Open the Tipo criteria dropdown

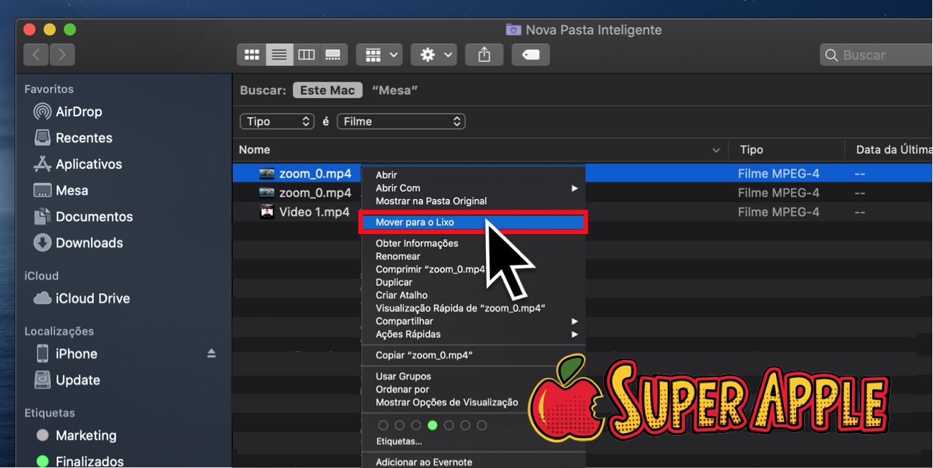click(277, 122)
